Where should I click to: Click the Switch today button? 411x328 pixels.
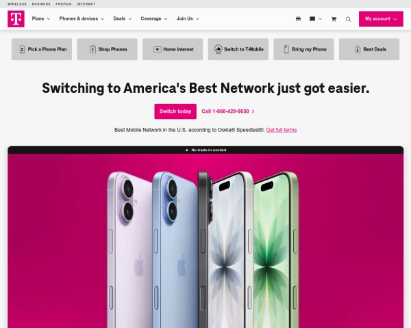[175, 111]
